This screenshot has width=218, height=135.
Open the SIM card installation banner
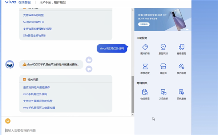(x=163, y=20)
